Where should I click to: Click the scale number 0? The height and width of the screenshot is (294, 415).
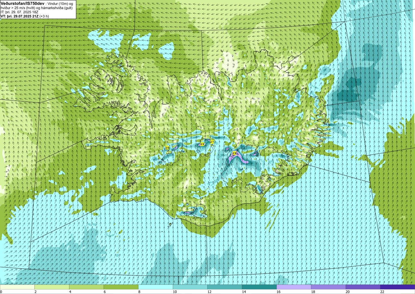pyautogui.click(x=1, y=292)
